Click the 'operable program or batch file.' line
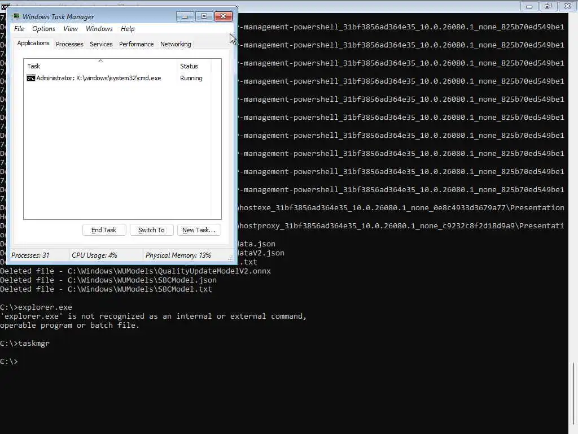The width and height of the screenshot is (578, 434). (x=70, y=325)
